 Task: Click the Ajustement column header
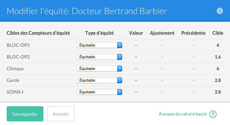click(162, 33)
